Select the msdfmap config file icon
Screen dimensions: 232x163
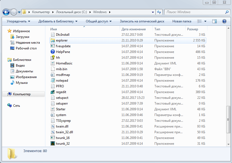tap(53, 75)
